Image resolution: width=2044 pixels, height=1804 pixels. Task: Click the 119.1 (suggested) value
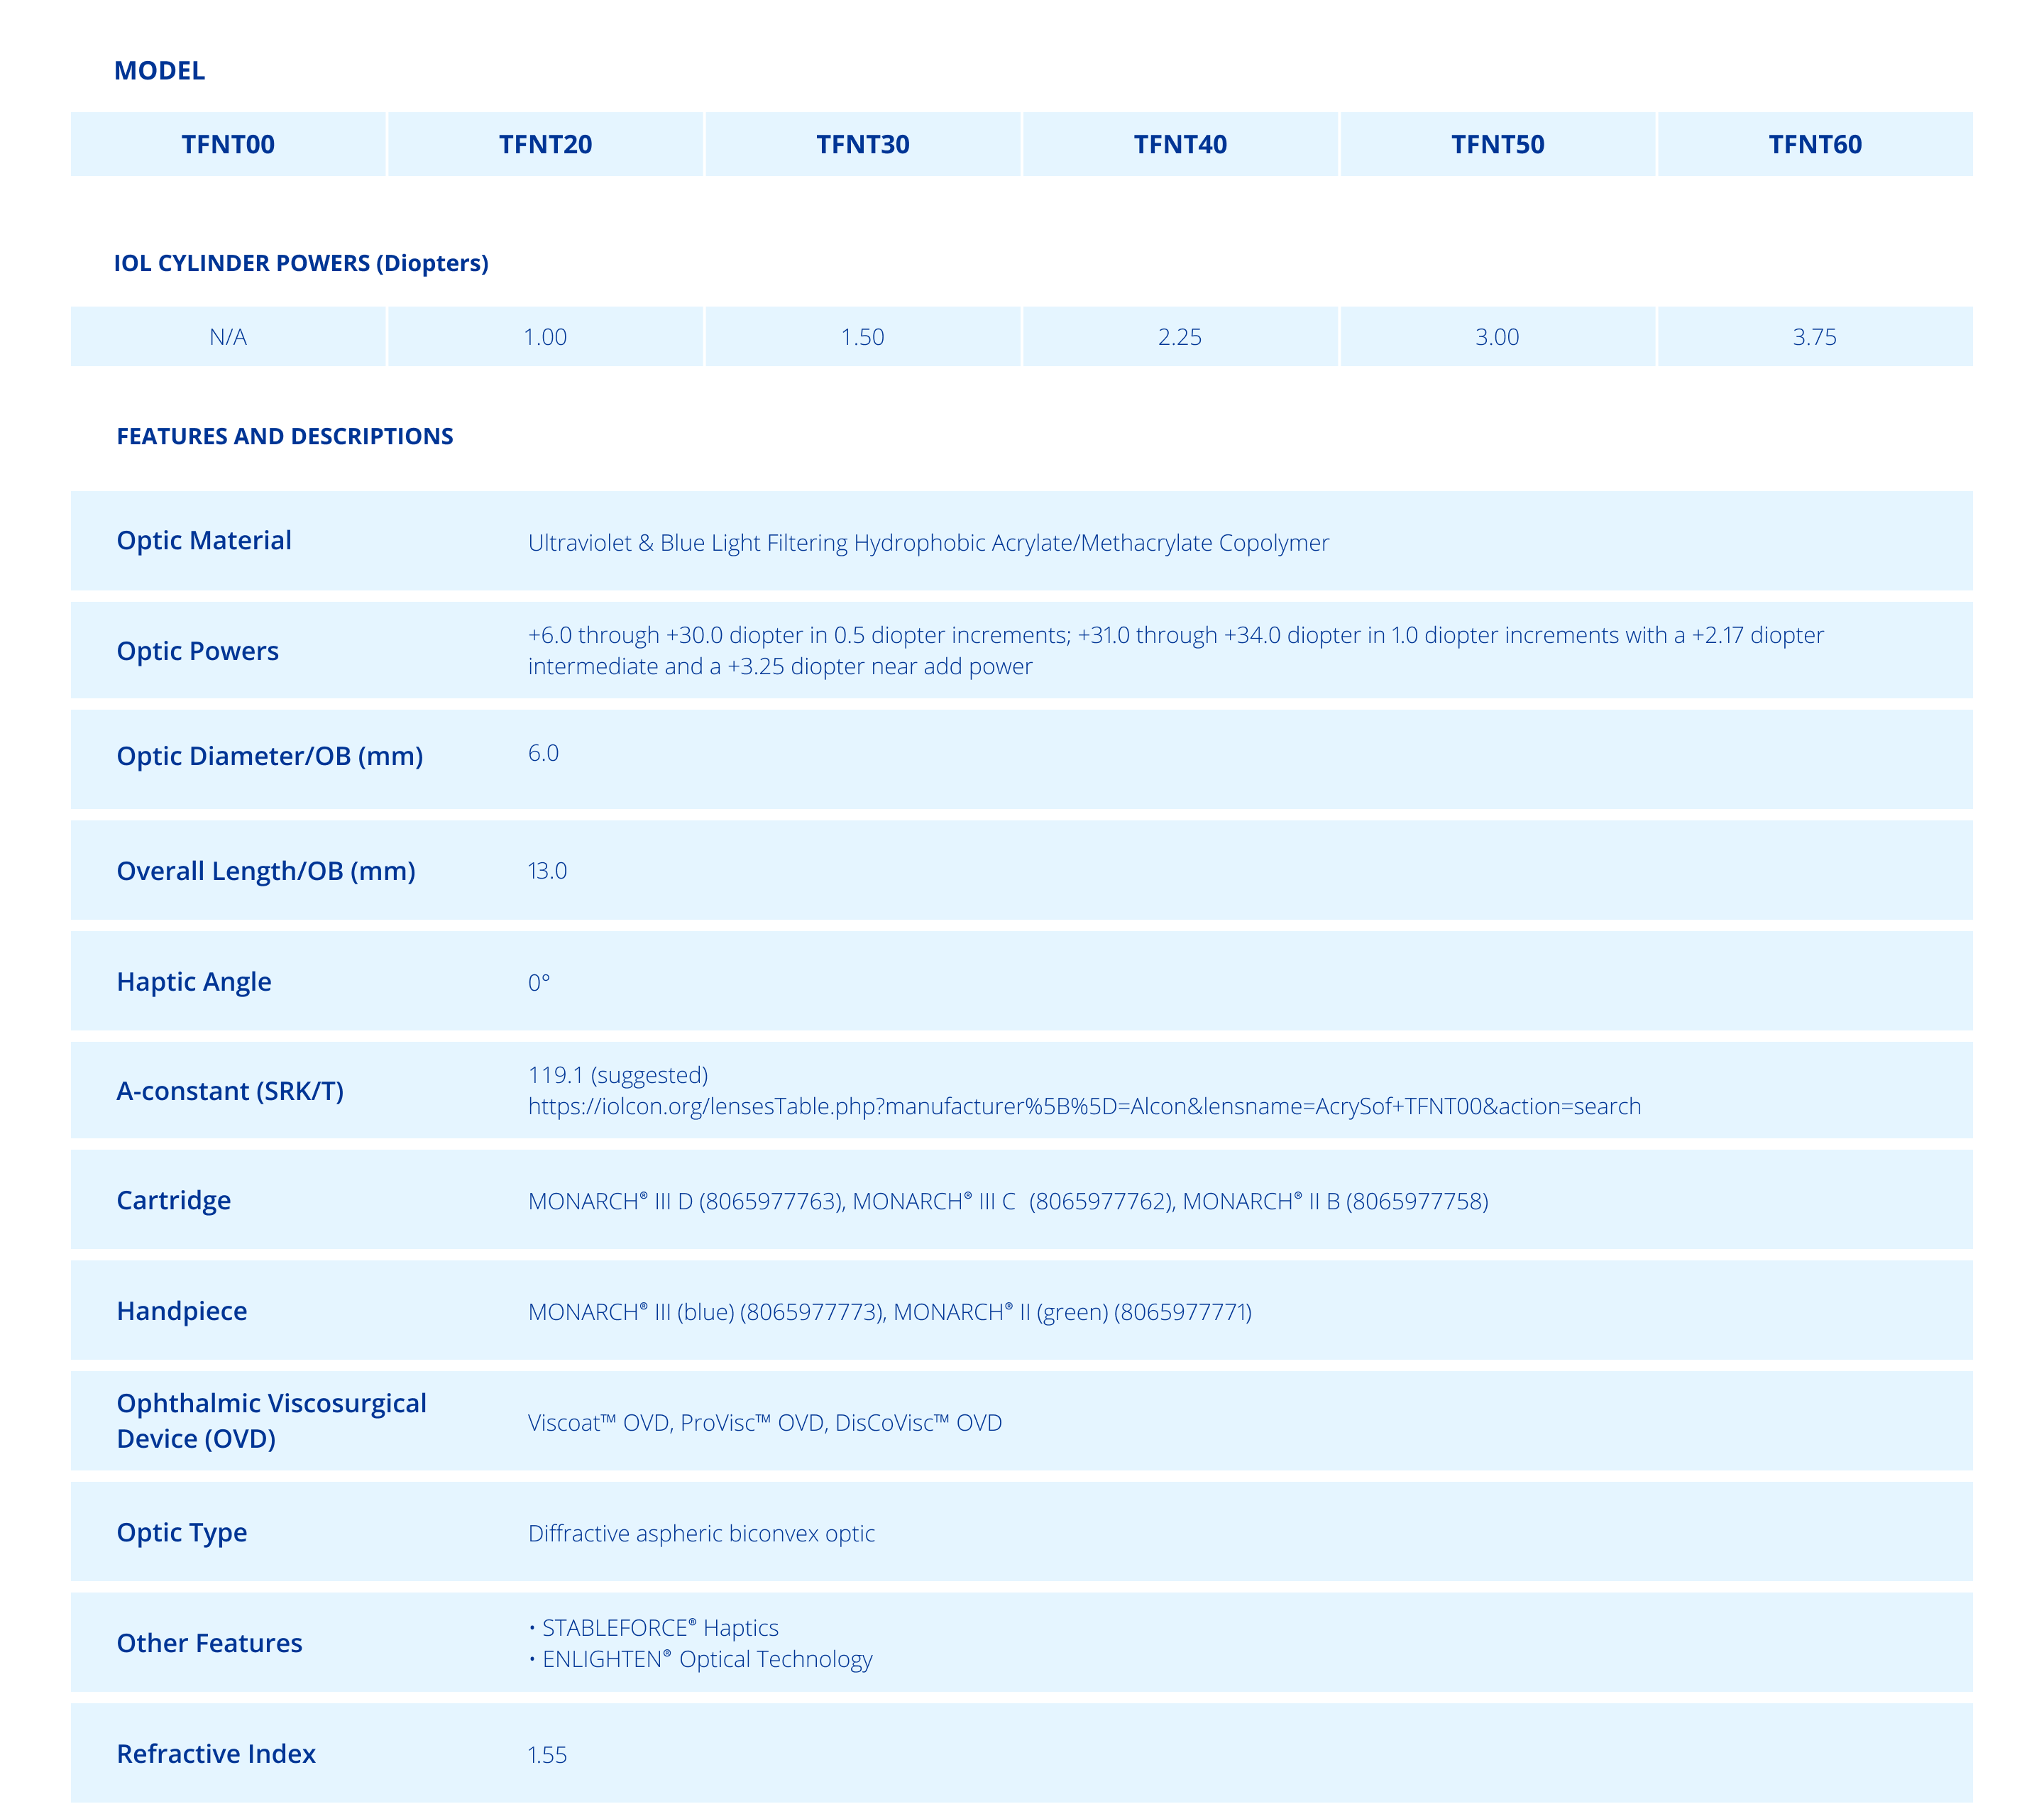pos(618,1075)
